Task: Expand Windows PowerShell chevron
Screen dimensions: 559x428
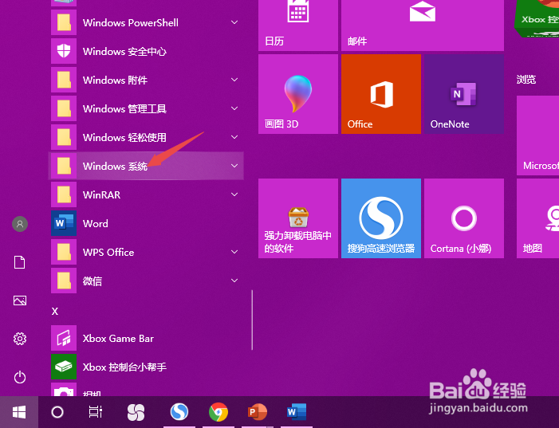Action: 234,22
